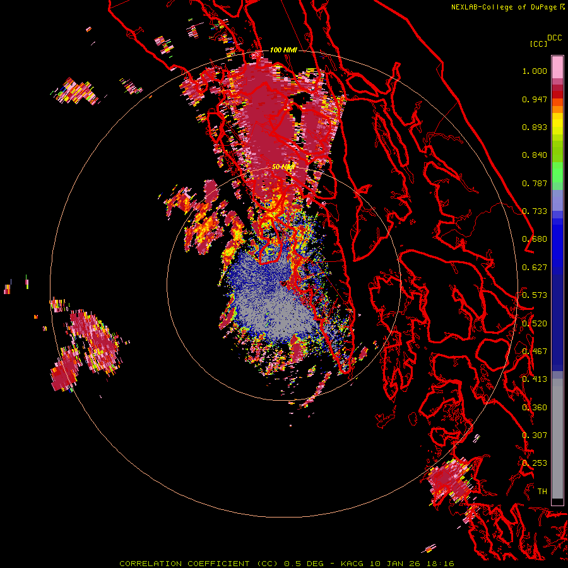Image resolution: width=568 pixels, height=568 pixels.
Task: Click the 0.787 color scale value
Action: point(535,183)
